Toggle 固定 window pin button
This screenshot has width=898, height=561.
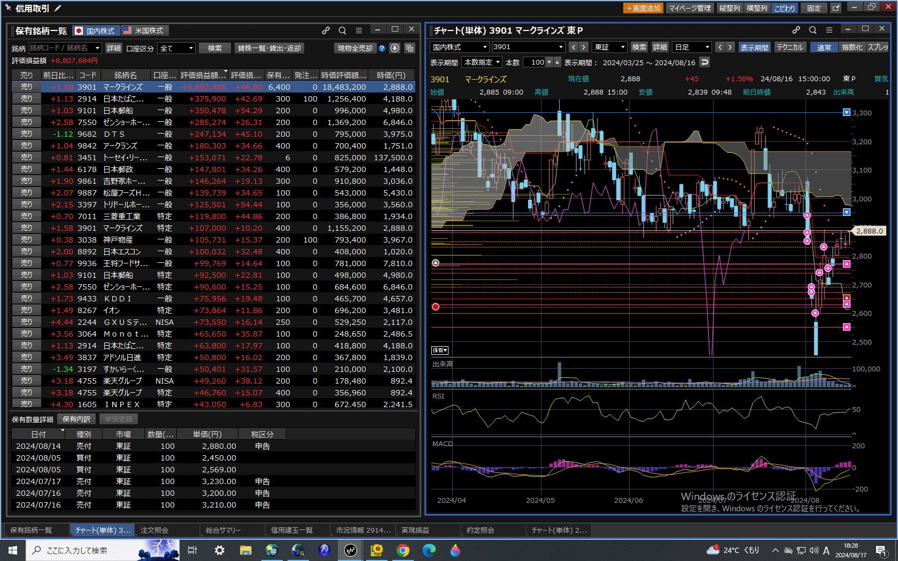point(814,8)
